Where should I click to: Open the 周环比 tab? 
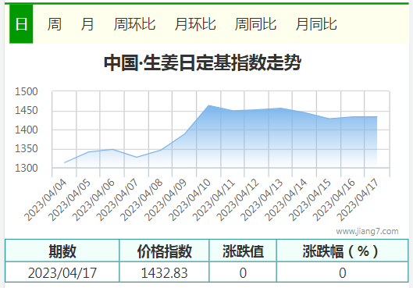click(x=134, y=24)
